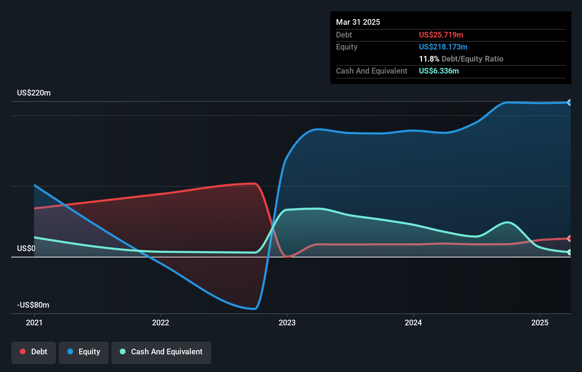Toggle the Cash And Equivalent series off
Image resolution: width=582 pixels, height=372 pixels.
[x=161, y=351]
